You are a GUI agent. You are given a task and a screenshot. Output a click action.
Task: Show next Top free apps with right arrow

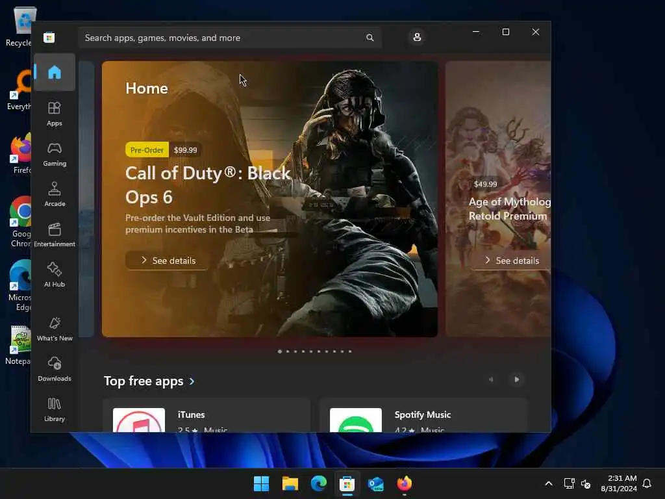coord(516,379)
